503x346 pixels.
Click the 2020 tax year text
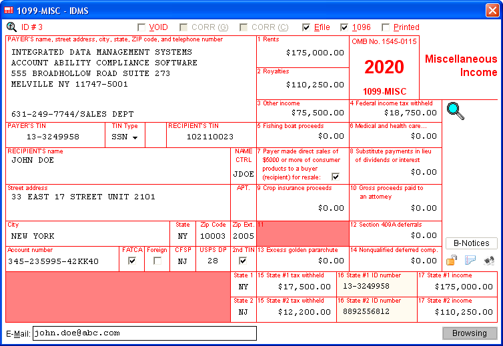(x=384, y=67)
